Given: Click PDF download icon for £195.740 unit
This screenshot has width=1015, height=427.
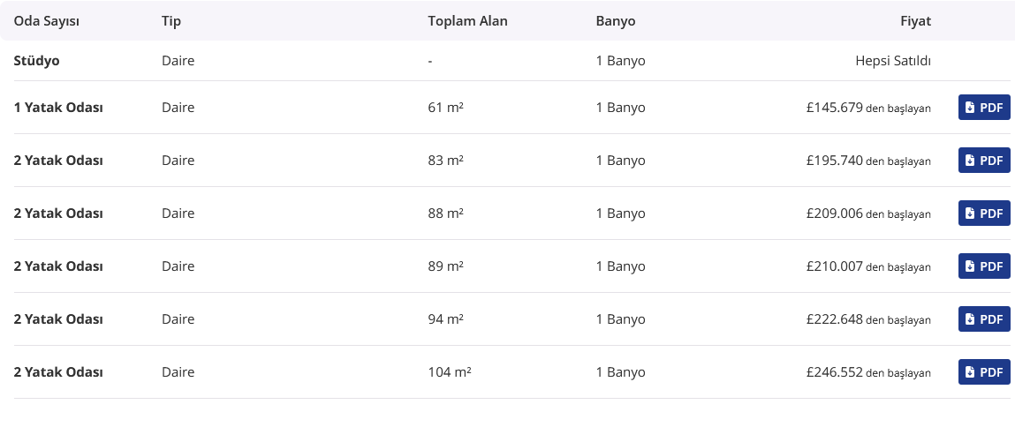Looking at the screenshot, I should pyautogui.click(x=970, y=161).
